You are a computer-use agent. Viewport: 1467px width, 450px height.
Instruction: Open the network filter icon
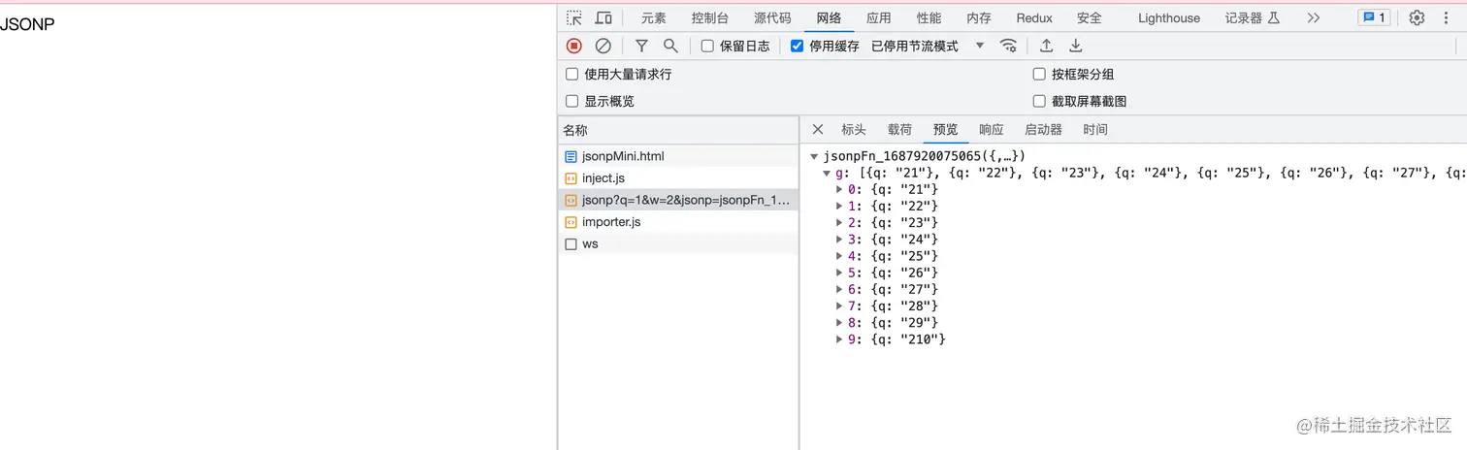pyautogui.click(x=641, y=46)
